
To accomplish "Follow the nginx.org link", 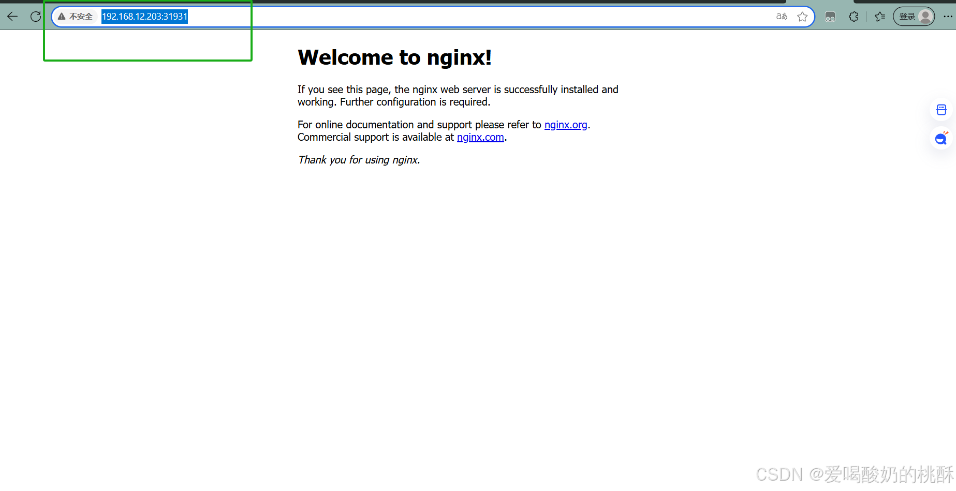I will click(566, 125).
